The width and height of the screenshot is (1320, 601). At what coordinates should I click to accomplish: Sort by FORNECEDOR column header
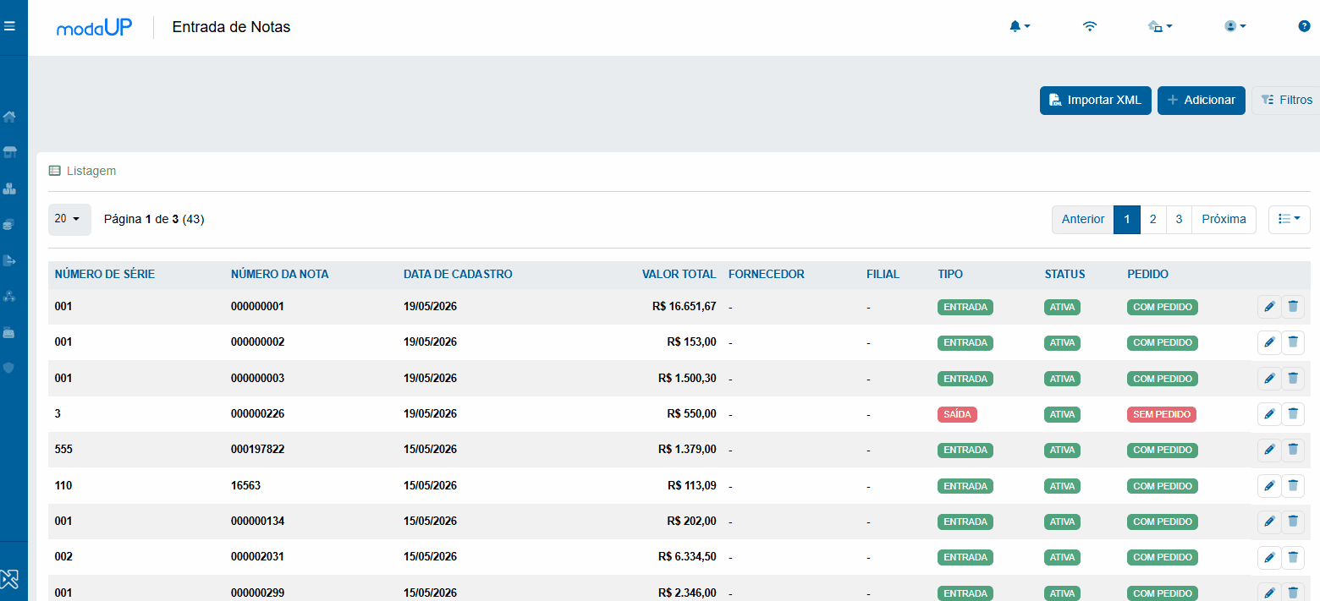click(767, 274)
